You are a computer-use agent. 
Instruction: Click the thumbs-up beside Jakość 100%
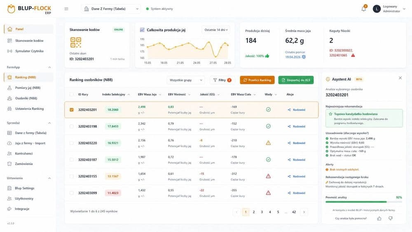click(267, 56)
